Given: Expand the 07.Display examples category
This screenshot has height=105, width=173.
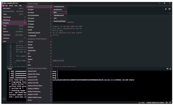Looking at the screenshot, I should point(39,24).
